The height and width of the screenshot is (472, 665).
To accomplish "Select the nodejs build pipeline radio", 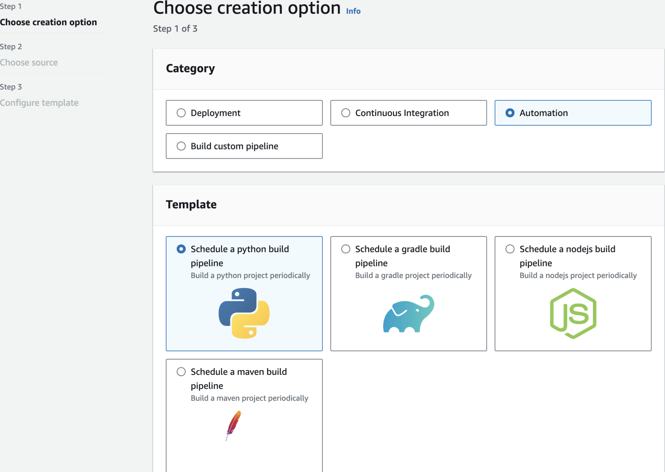I will click(x=510, y=249).
